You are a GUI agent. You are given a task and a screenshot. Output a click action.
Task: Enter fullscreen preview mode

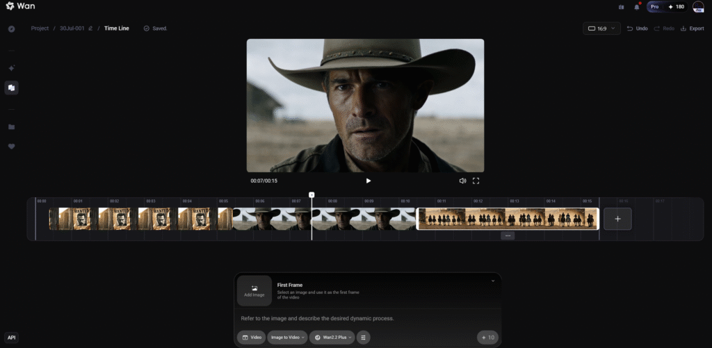click(476, 181)
